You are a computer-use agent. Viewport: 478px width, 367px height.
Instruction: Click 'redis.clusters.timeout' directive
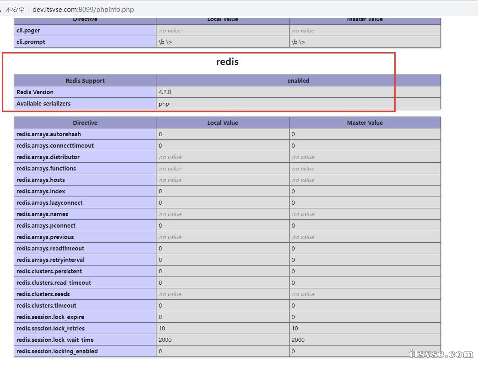point(85,305)
